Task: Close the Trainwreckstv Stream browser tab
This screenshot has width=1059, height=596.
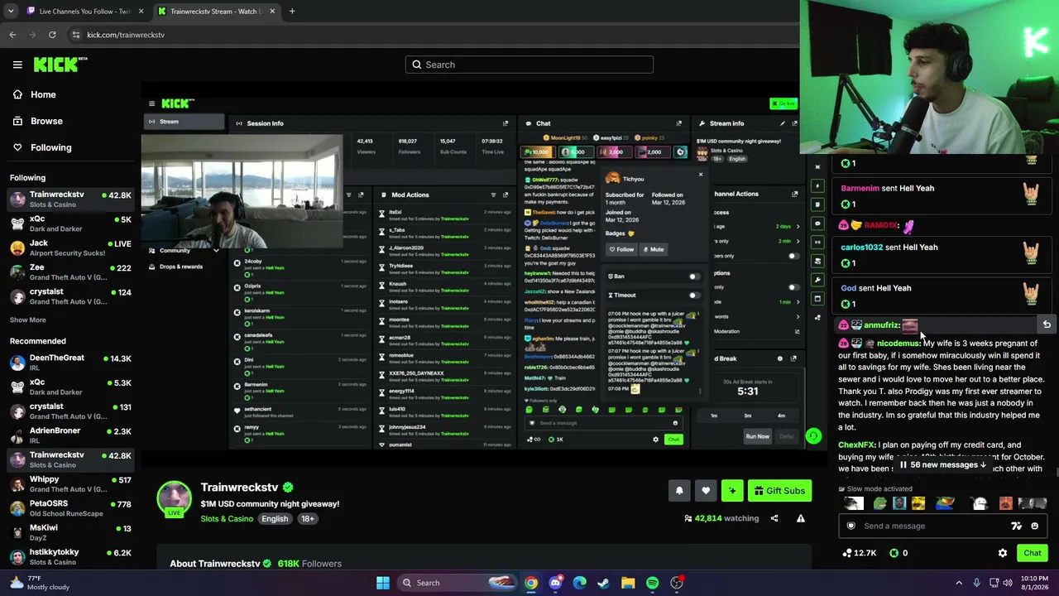Action: (x=272, y=12)
